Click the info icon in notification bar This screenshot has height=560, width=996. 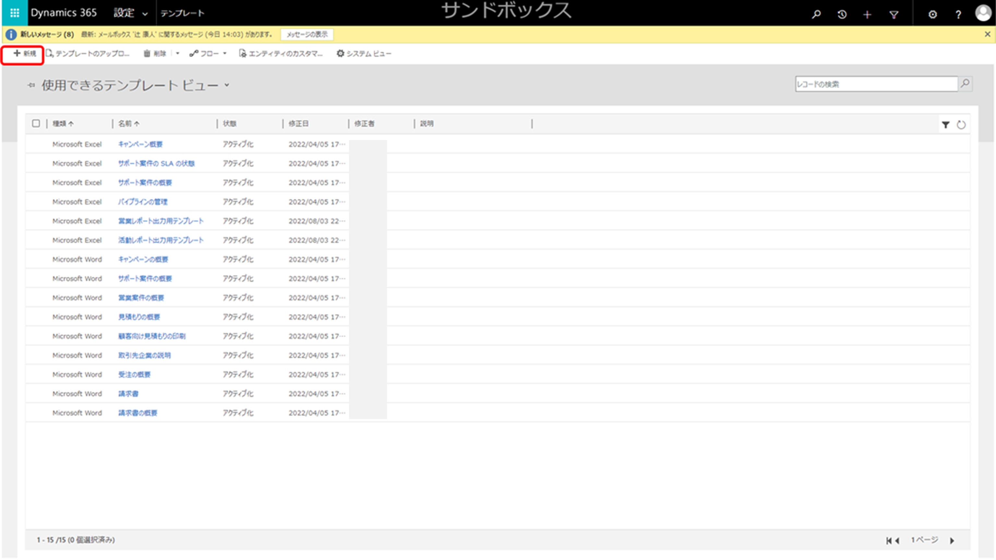(x=11, y=34)
